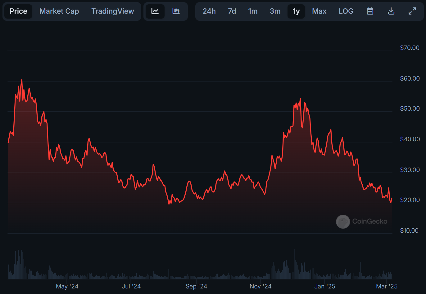The width and height of the screenshot is (426, 294).
Task: Open the calendar date picker
Action: point(370,11)
